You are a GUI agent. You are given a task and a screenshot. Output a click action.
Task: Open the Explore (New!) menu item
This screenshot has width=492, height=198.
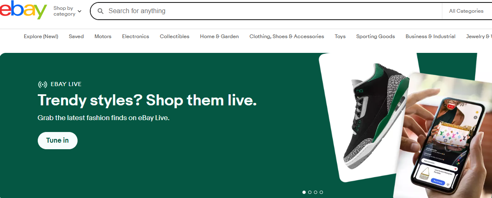point(41,36)
